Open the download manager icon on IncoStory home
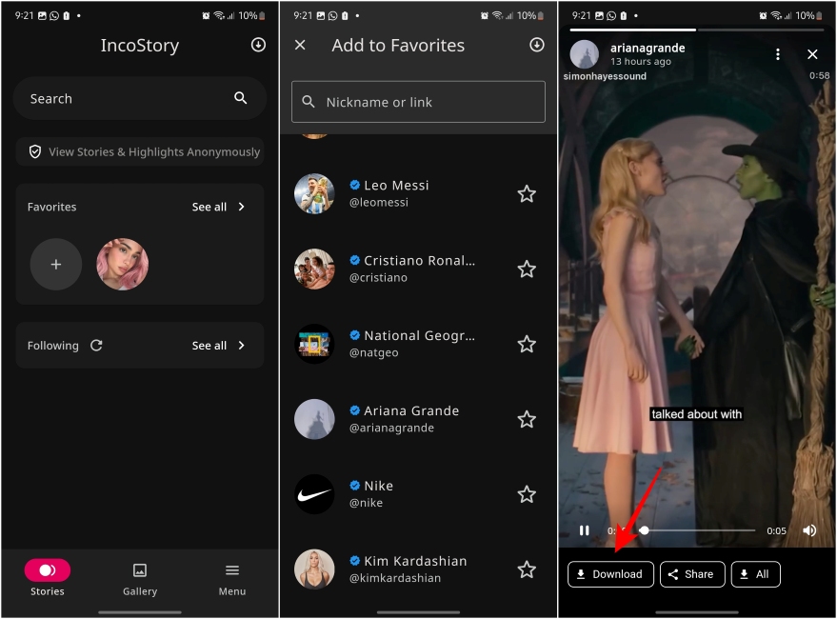Image resolution: width=837 pixels, height=619 pixels. [258, 45]
